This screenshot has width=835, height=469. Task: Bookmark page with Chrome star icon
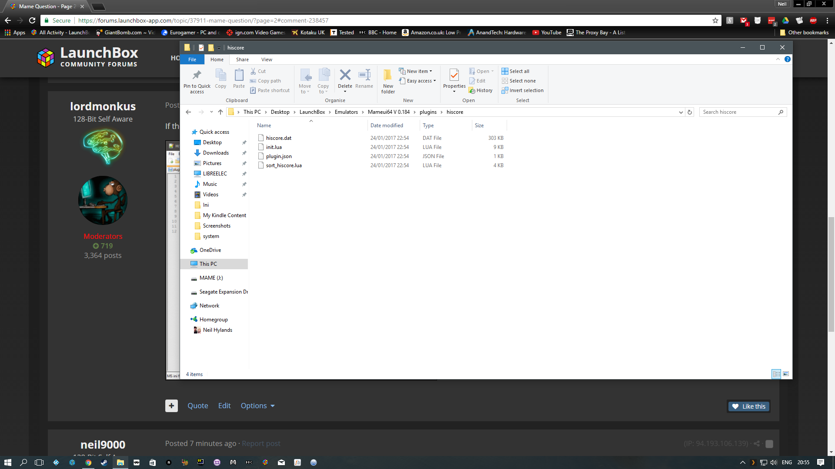point(715,20)
